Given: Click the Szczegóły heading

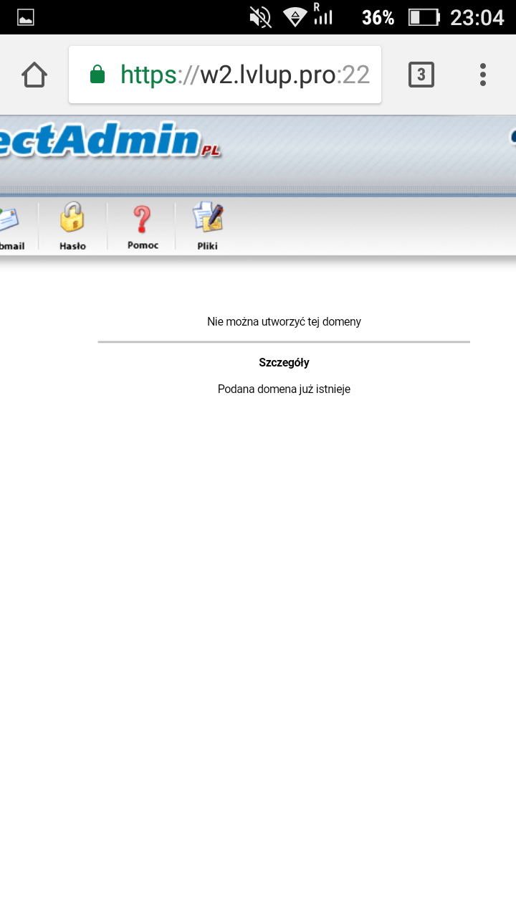Looking at the screenshot, I should click(284, 363).
